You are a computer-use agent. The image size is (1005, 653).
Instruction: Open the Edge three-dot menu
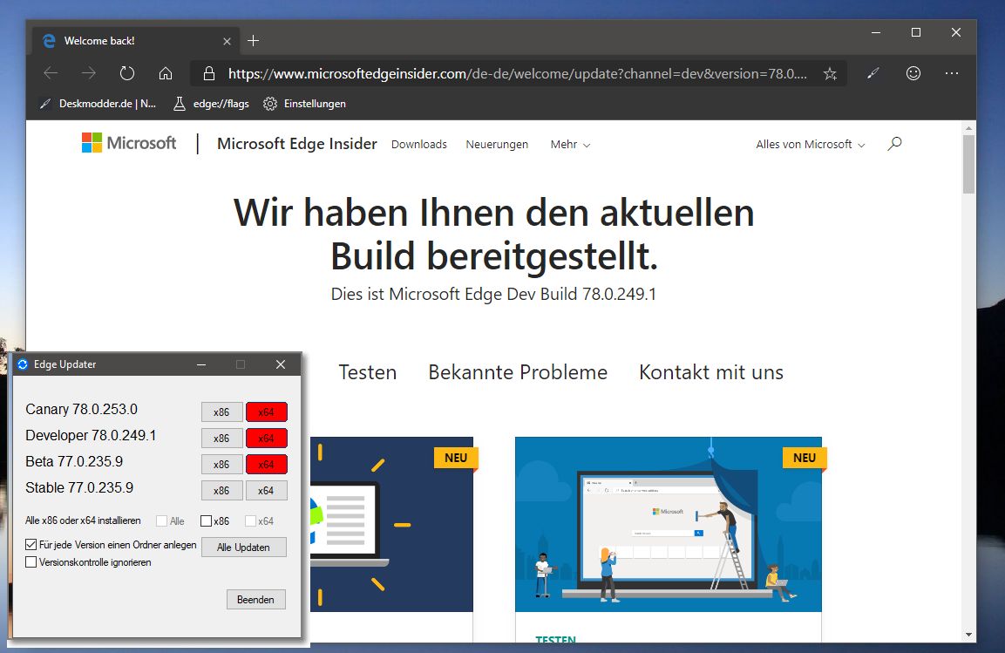[x=952, y=74]
